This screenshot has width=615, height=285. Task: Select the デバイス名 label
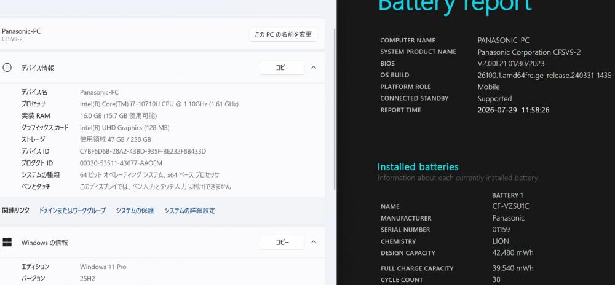click(x=34, y=92)
